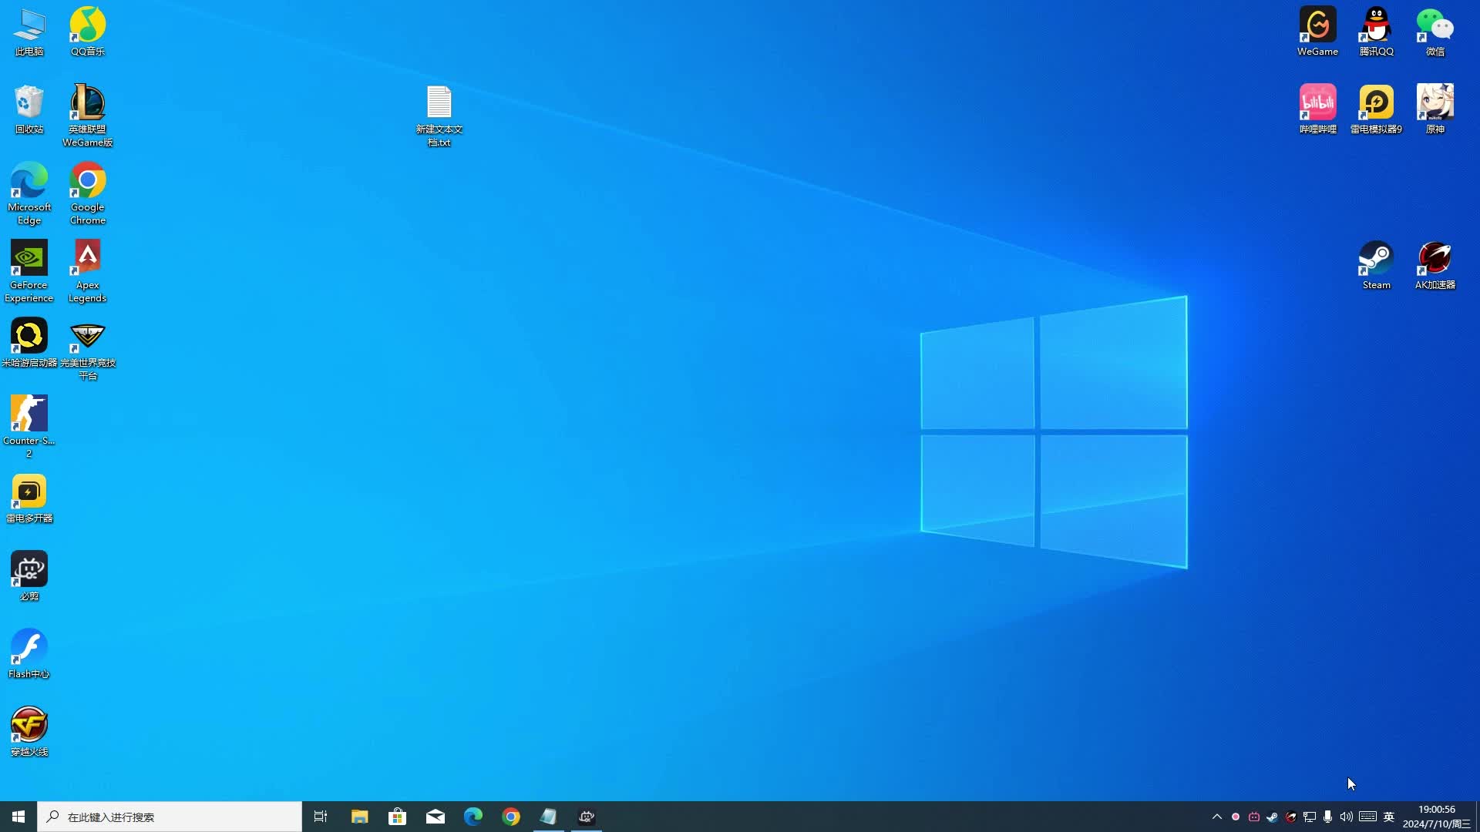
Task: Select the 此电脑 desktop icon
Action: point(29,32)
